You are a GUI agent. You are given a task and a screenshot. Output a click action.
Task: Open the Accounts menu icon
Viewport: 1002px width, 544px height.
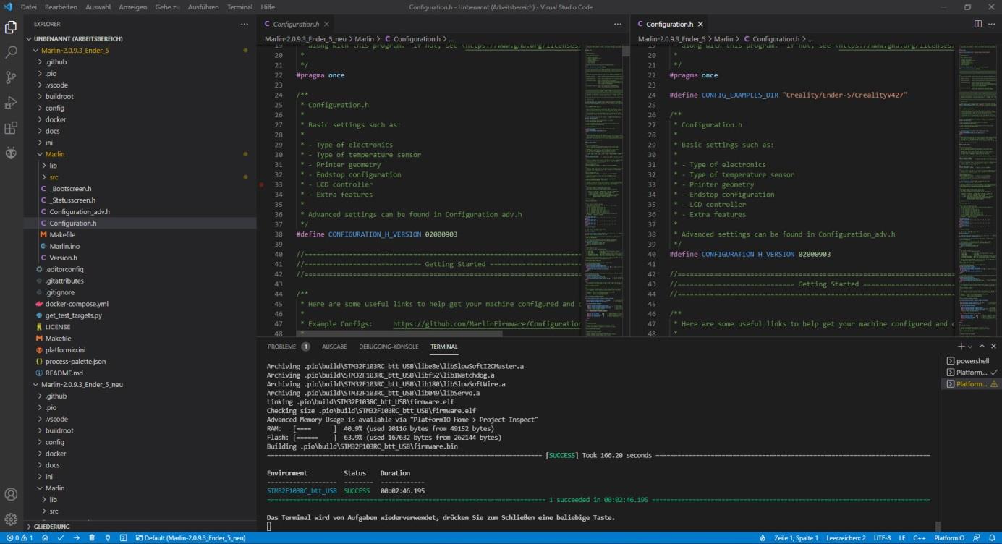(x=11, y=495)
